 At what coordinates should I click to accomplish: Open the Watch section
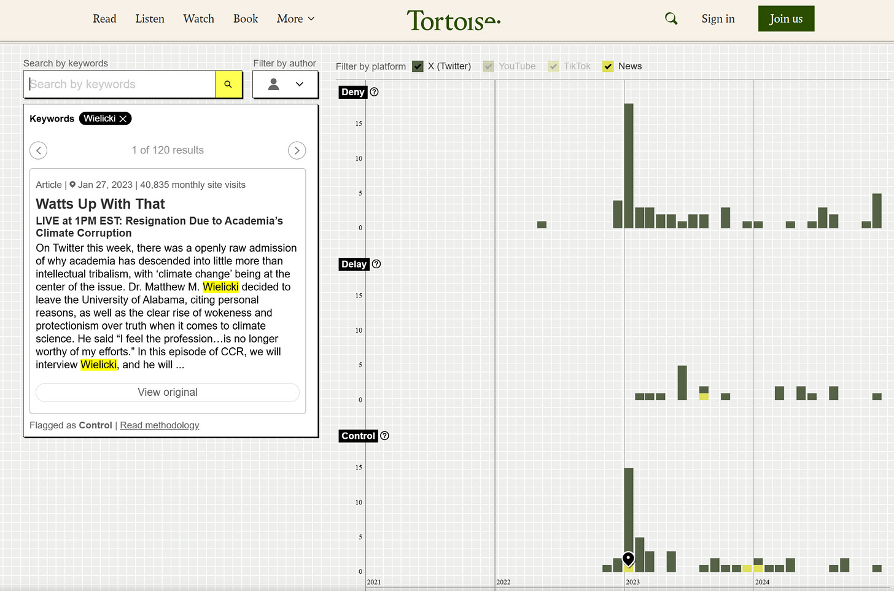[x=198, y=19]
